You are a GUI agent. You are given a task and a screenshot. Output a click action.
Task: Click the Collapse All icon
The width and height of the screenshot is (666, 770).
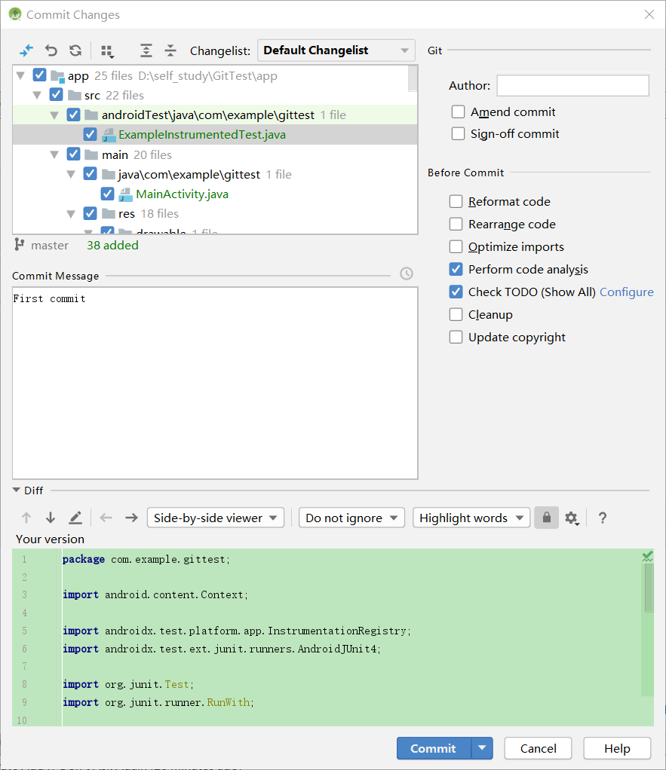[x=170, y=50]
